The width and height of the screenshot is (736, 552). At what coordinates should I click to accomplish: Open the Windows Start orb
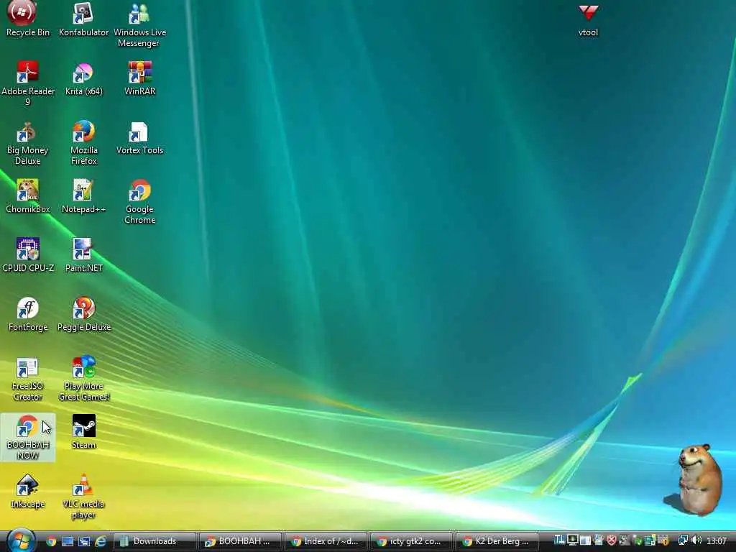(x=21, y=540)
